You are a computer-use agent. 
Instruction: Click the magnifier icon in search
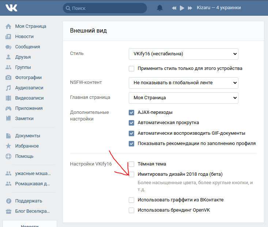(x=68, y=8)
